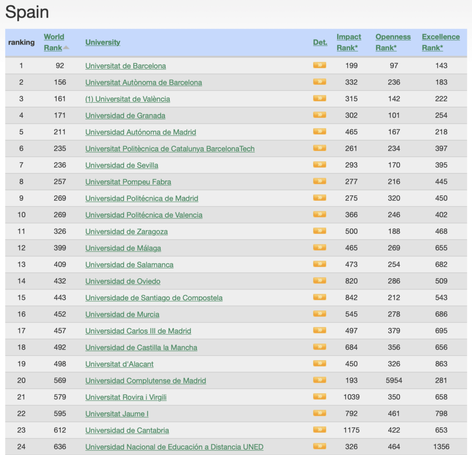
Task: Open Universidad de Granada link
Action: point(125,116)
